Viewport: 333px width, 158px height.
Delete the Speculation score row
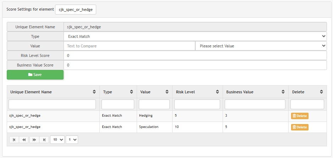(x=300, y=127)
